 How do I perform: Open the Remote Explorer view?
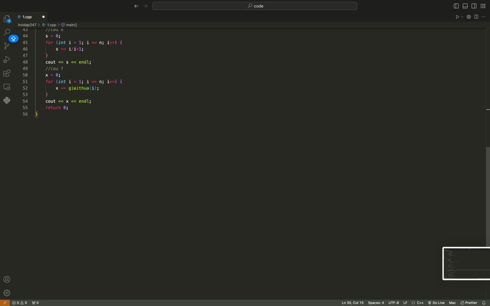point(7,87)
